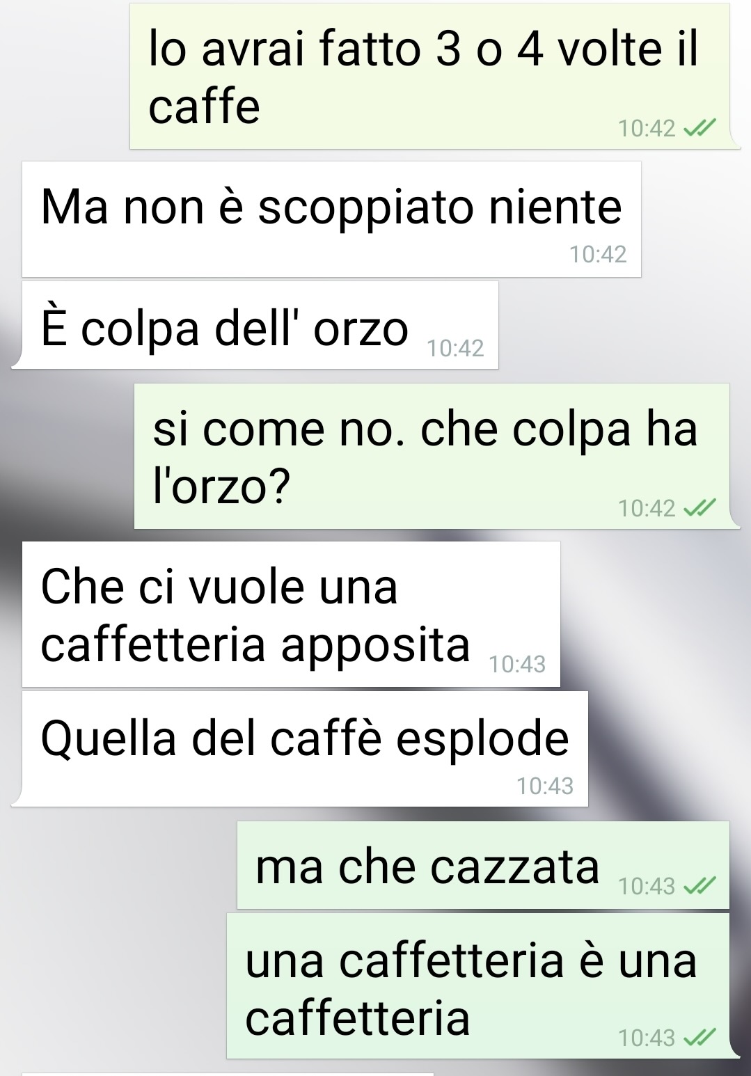The width and height of the screenshot is (751, 1076).
Task: Tap "Che ci vuole una caffetteria apposita" message
Action: tap(291, 614)
